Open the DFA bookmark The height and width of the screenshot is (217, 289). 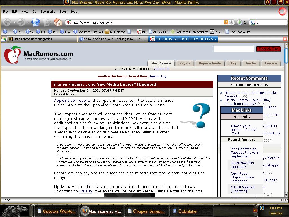tap(18, 32)
